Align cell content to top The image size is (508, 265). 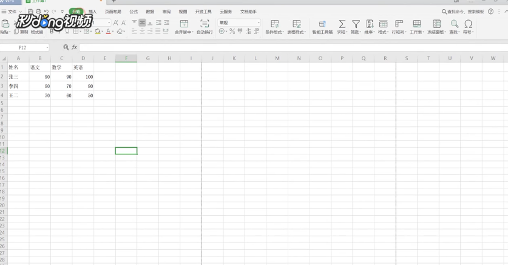click(135, 22)
